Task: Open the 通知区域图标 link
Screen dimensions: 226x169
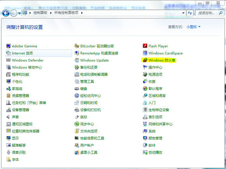Action: pos(22,124)
